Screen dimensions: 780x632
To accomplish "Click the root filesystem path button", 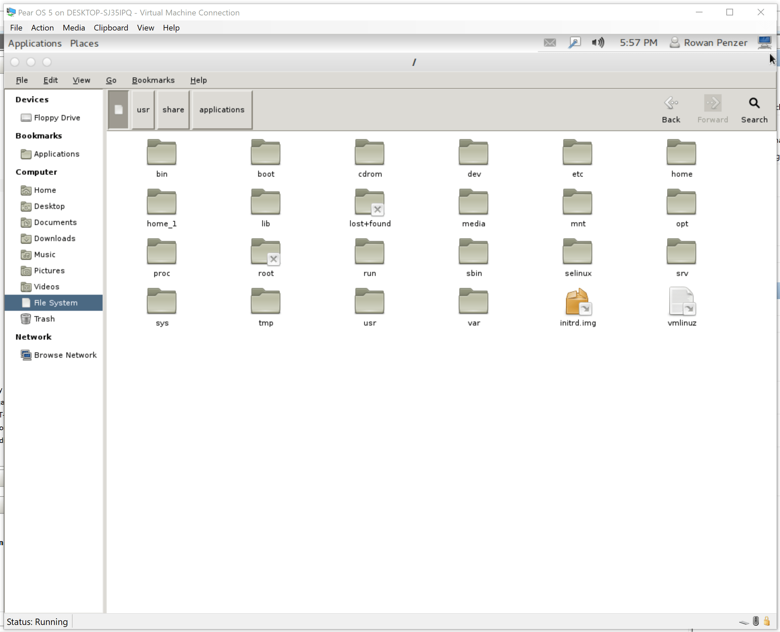I will coord(118,110).
